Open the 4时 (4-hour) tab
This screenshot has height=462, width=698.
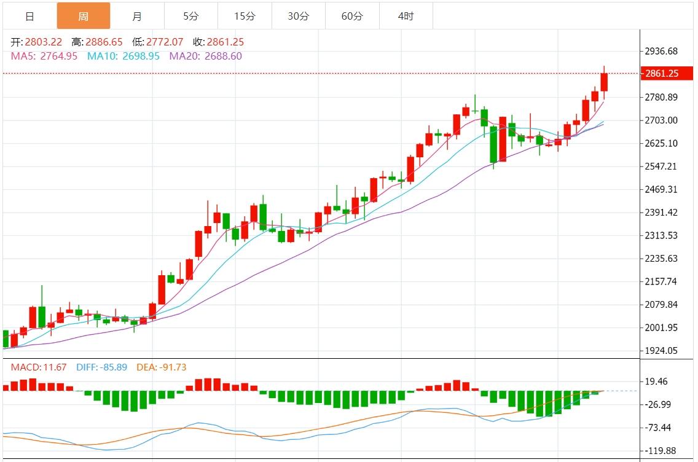coord(406,16)
